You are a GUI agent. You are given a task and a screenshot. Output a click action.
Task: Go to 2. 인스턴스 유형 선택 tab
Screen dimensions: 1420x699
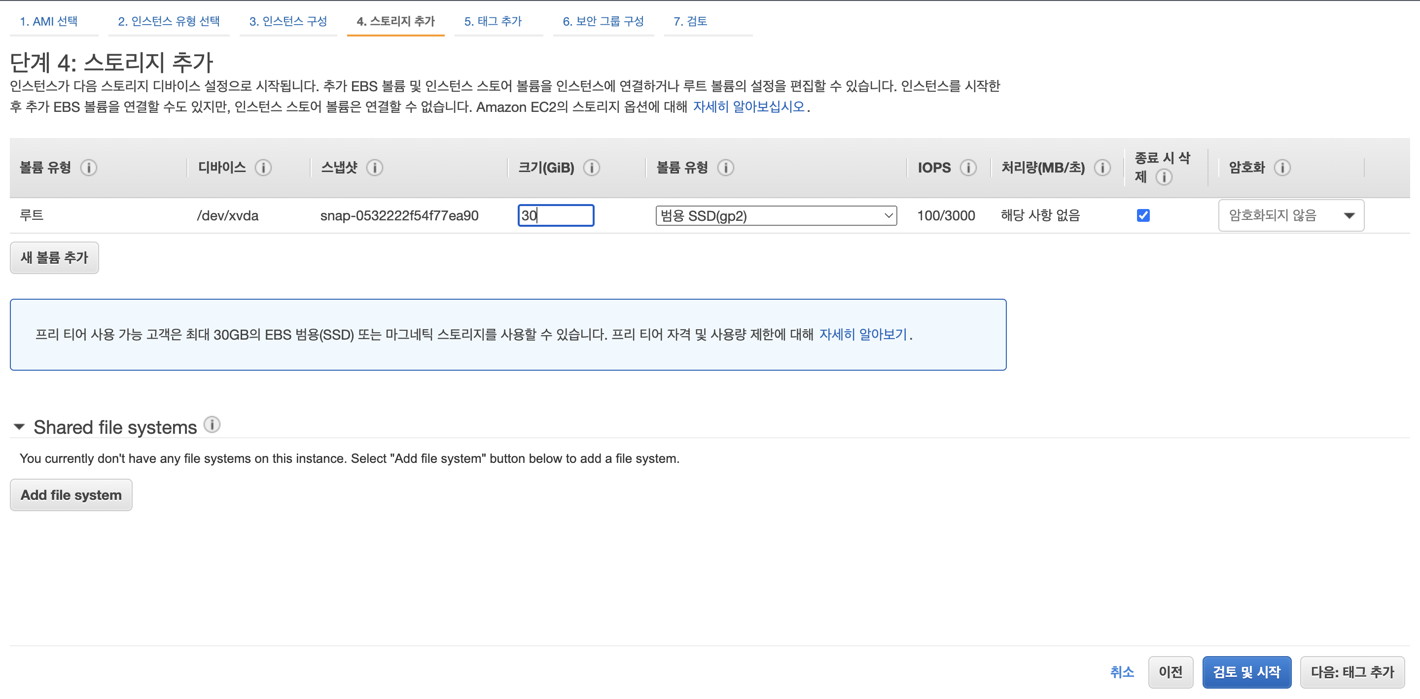coord(169,22)
